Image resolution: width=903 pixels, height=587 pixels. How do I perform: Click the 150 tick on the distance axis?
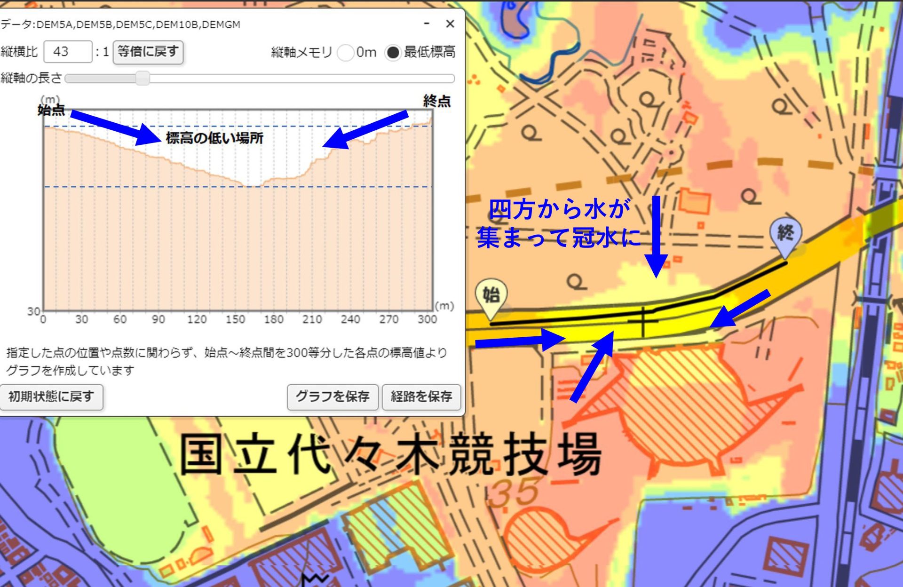click(235, 319)
